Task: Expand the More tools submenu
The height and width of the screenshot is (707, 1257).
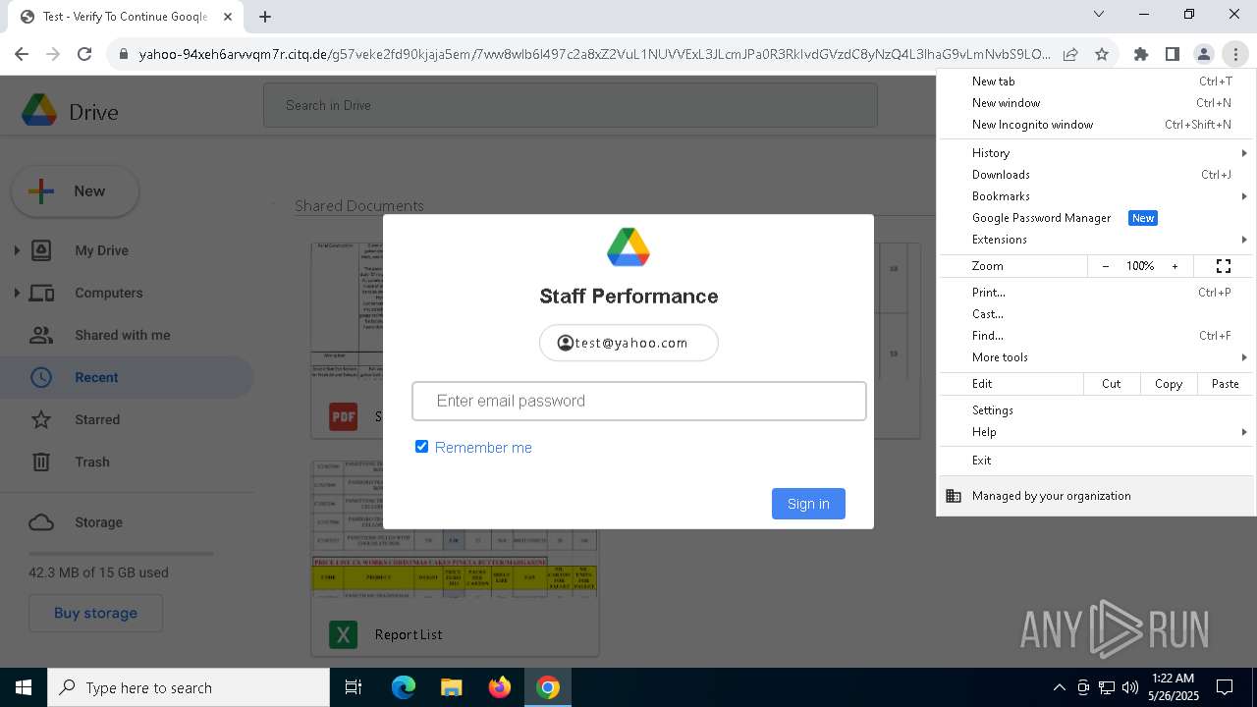Action: pos(1244,357)
